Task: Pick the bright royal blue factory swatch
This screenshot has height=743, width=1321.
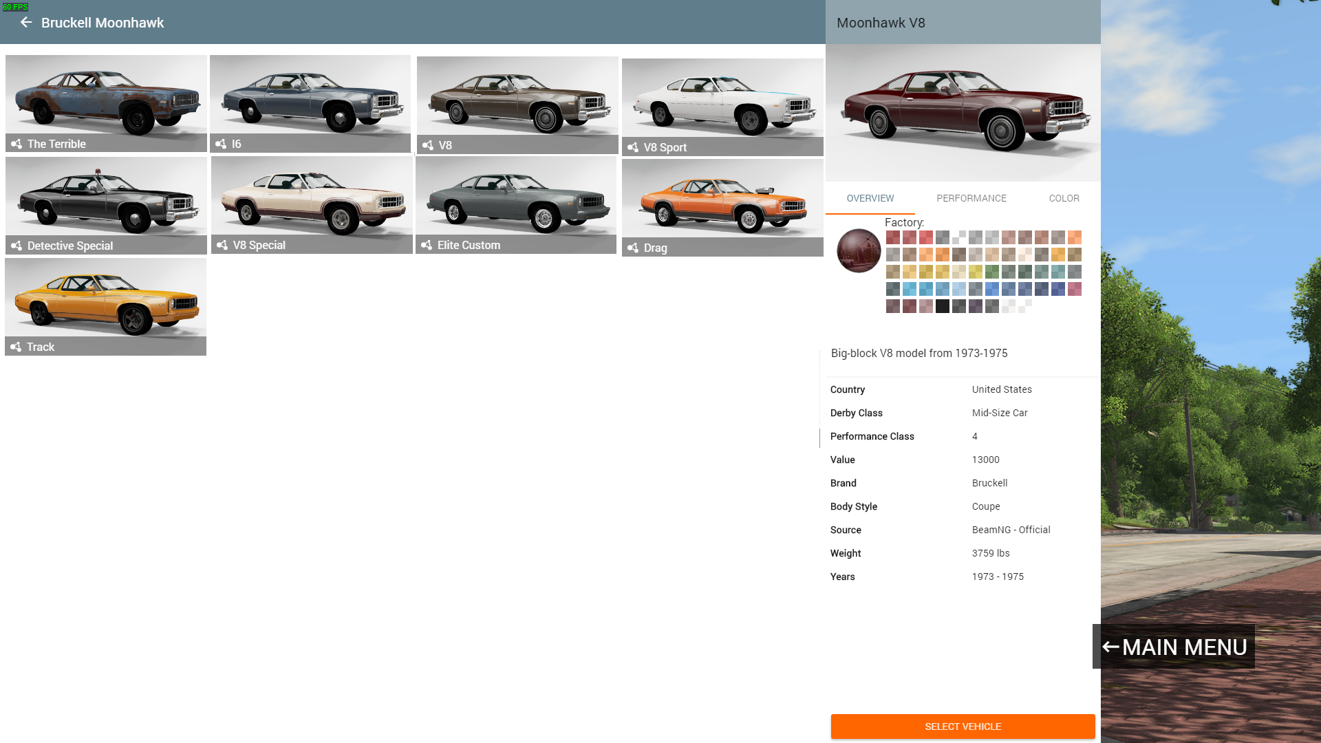Action: pyautogui.click(x=992, y=289)
